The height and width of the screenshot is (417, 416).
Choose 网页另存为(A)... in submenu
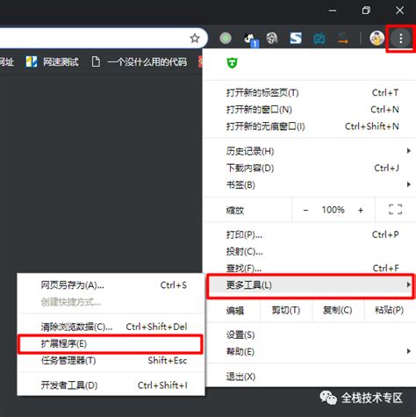111,285
